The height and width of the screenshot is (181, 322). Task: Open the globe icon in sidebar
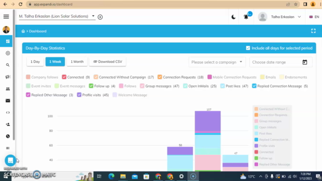8,136
